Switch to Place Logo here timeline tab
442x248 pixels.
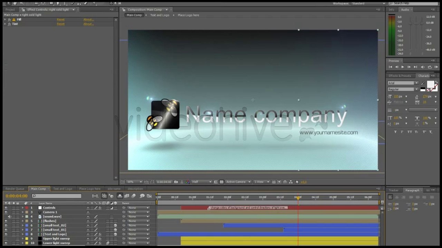[x=90, y=189]
